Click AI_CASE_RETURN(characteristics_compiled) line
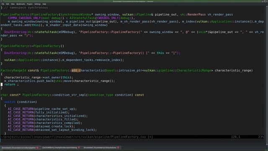The image size is (268, 151). click(45, 123)
